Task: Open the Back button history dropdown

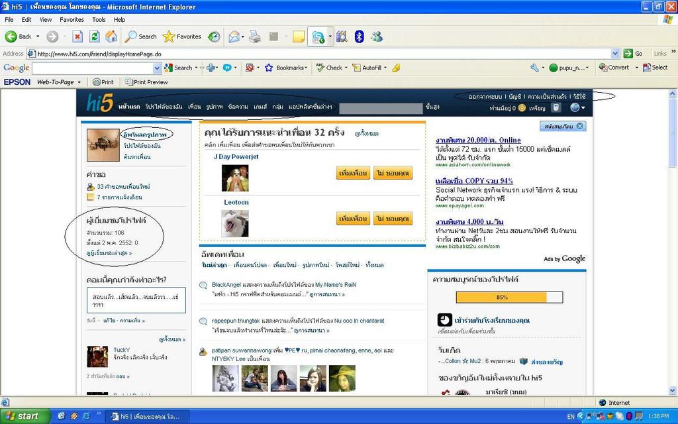Action: (x=38, y=37)
